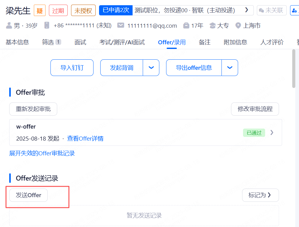299x227 pixels.
Task: Click the email envelope icon
Action: click(x=121, y=25)
